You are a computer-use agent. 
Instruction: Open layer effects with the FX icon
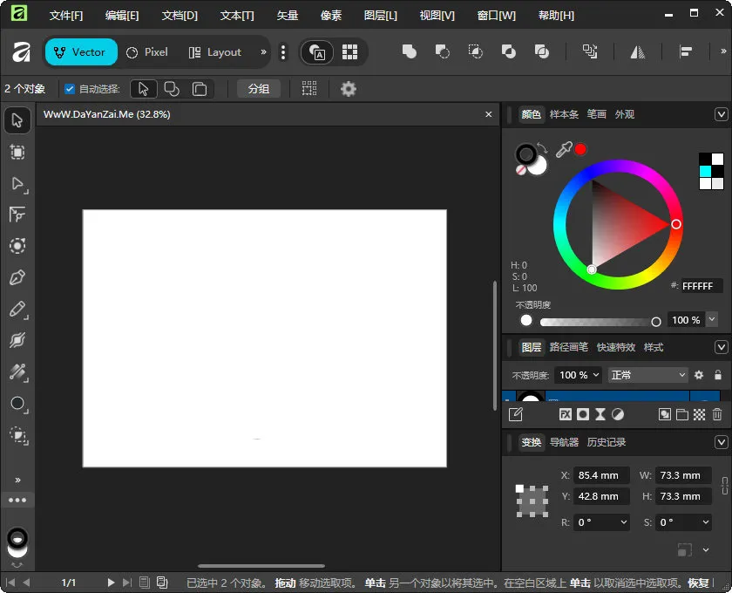[x=566, y=414]
